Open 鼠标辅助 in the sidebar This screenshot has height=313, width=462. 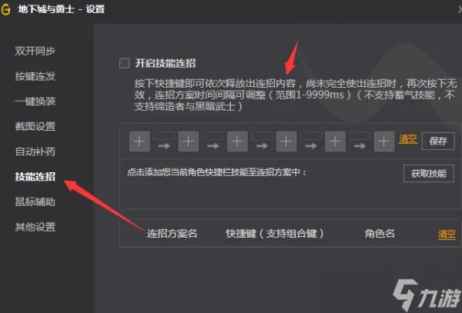35,201
